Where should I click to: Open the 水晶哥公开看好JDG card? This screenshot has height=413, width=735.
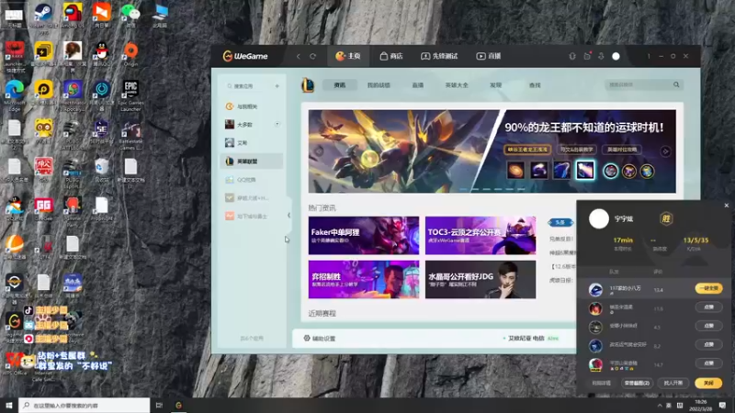coord(481,280)
